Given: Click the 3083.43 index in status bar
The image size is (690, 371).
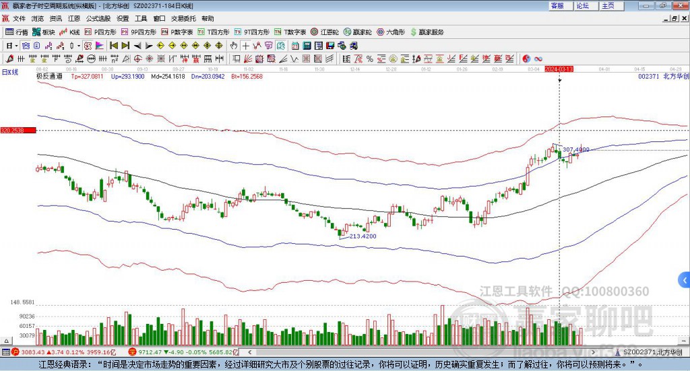Looking at the screenshot, I should coord(32,352).
